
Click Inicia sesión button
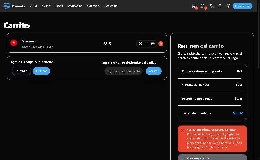pos(242,6)
